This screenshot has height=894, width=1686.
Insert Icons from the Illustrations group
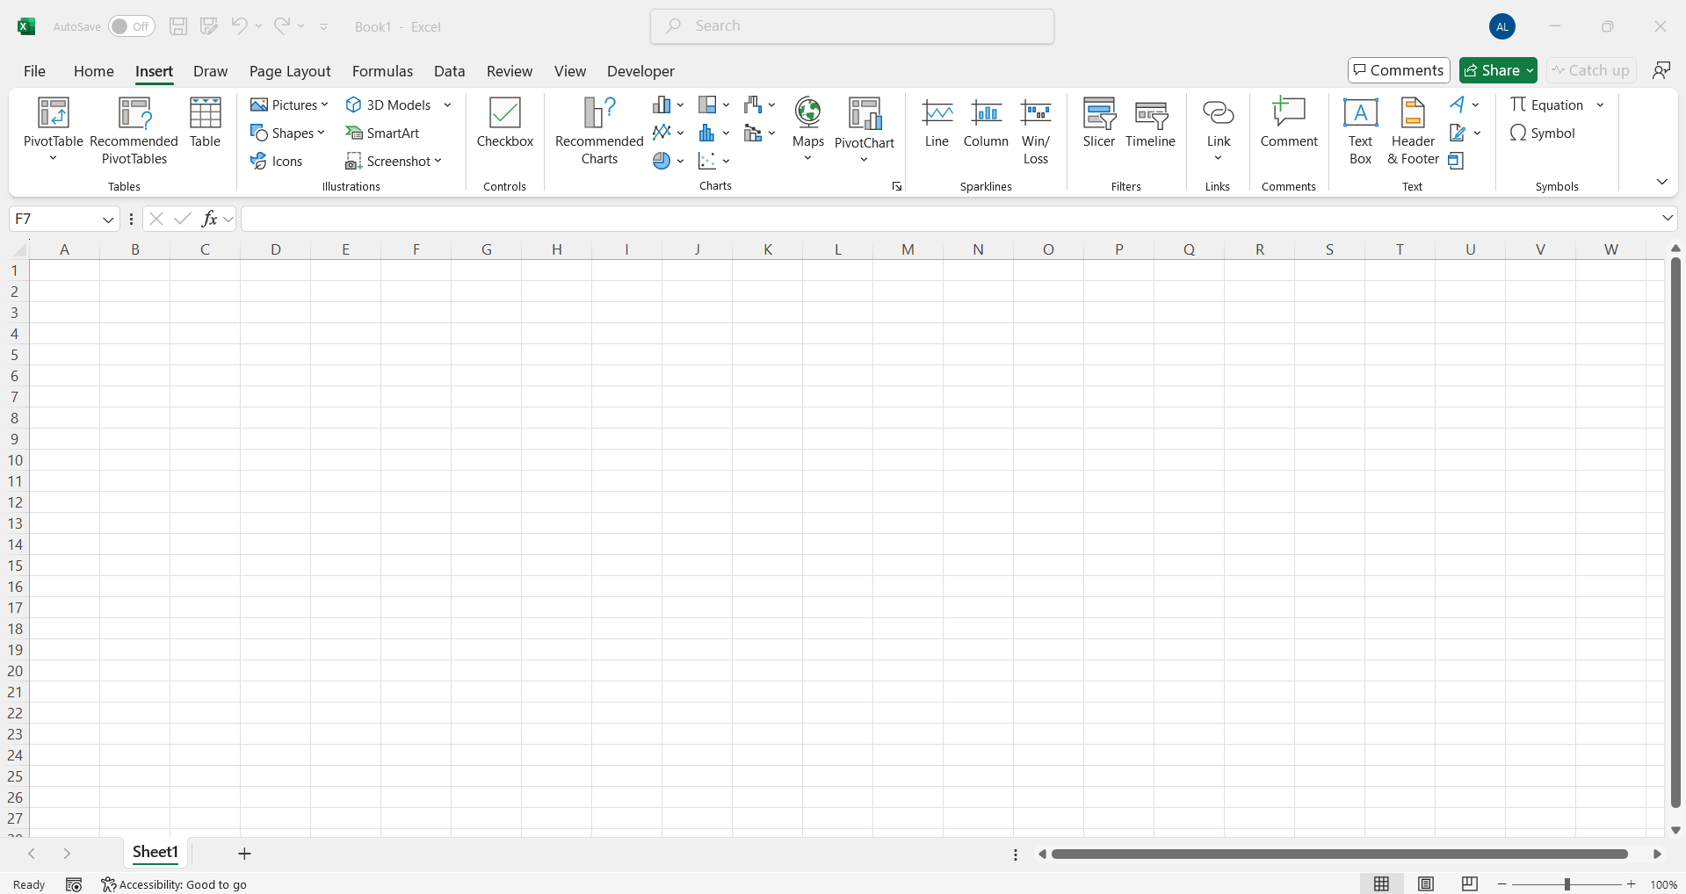[x=276, y=161]
